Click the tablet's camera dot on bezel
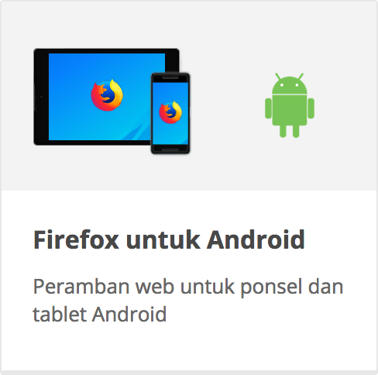 (41, 97)
